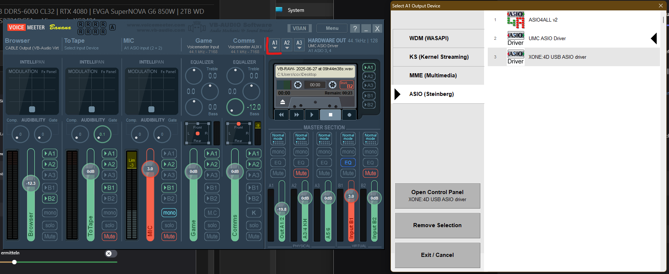
Task: Toggle solo on Browser strip
Action: coord(50,225)
